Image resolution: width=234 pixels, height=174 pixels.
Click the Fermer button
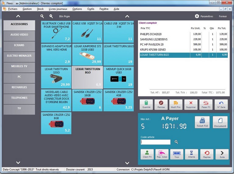223,16
